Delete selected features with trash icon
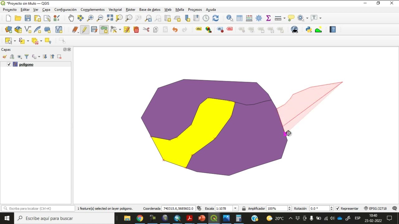The image size is (399, 224). 136,30
